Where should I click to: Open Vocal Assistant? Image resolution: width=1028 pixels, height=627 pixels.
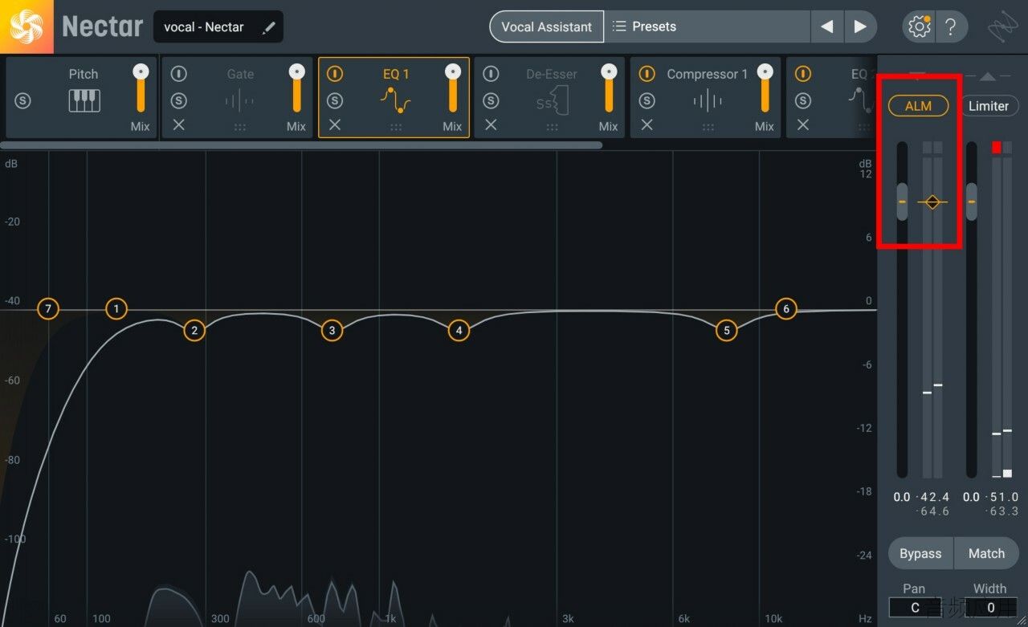tap(546, 26)
